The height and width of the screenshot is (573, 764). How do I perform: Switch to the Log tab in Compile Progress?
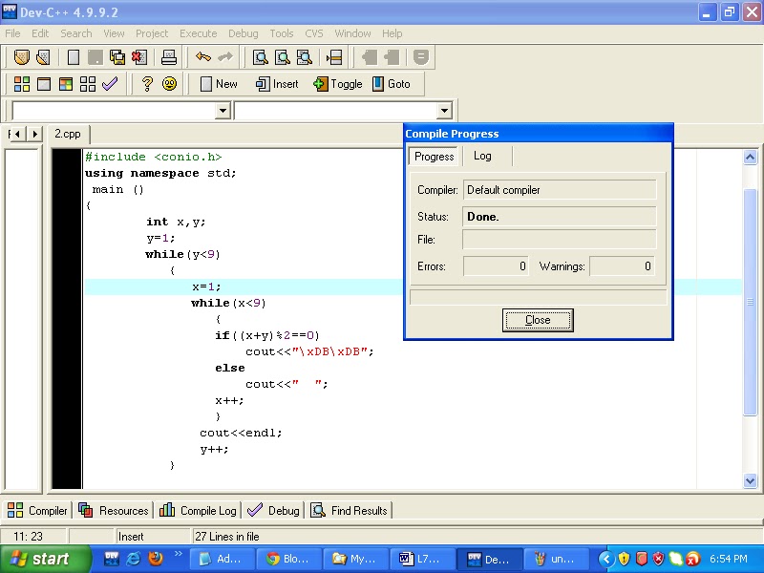point(483,156)
